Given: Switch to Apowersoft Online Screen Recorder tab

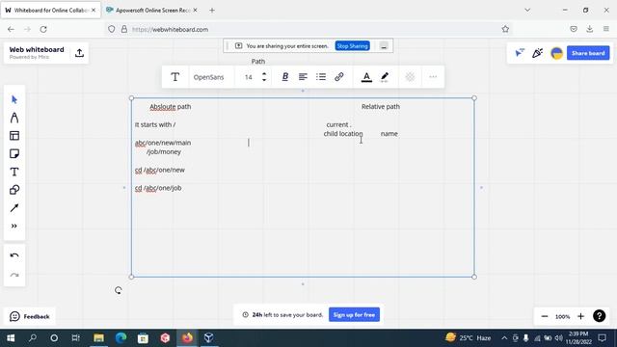Looking at the screenshot, I should pos(152,11).
